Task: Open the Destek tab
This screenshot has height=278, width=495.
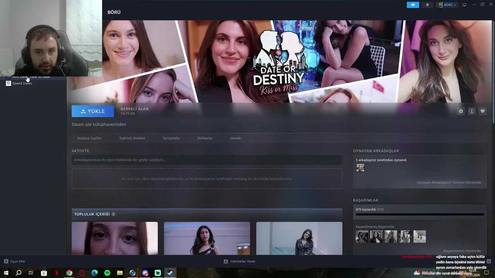Action: click(236, 138)
